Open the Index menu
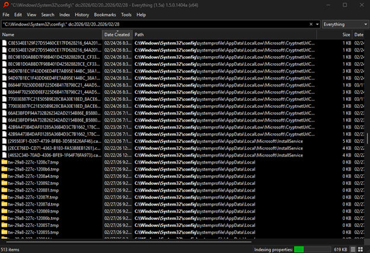 65,14
